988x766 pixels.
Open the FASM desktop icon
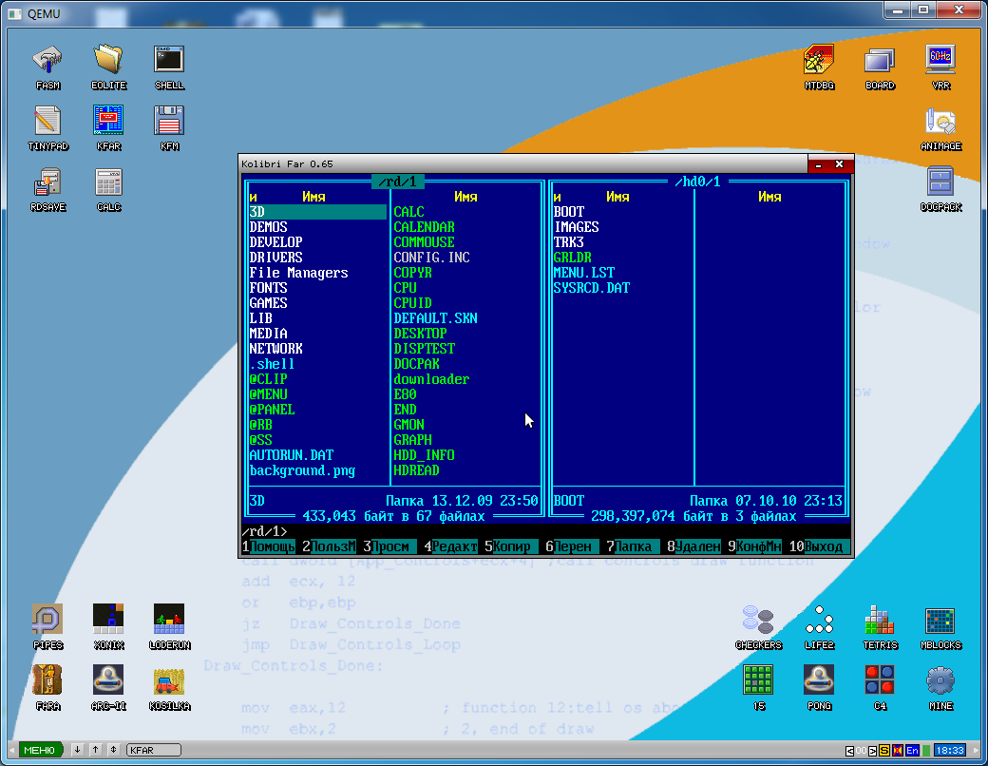click(x=47, y=67)
